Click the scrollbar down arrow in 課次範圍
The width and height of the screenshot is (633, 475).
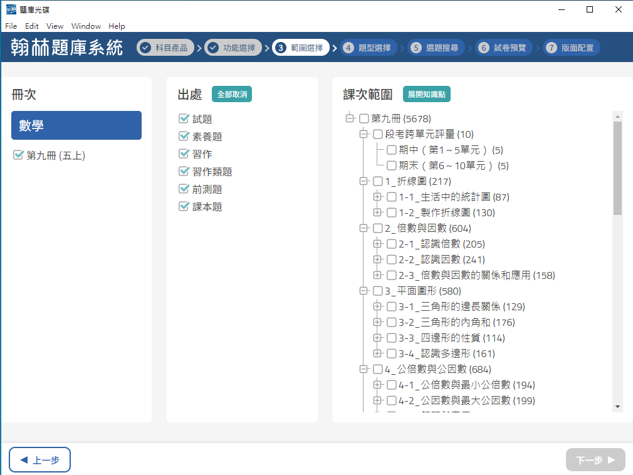pyautogui.click(x=617, y=407)
